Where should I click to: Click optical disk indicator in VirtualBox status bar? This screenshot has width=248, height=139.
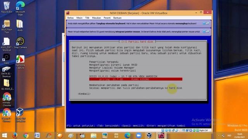[x=166, y=131]
